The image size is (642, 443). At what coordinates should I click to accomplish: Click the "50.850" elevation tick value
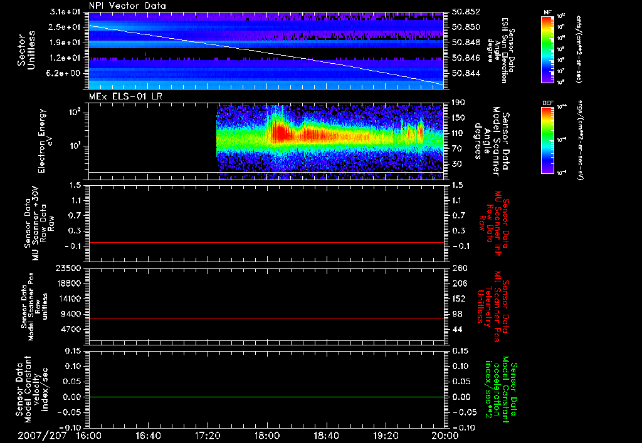[466, 27]
